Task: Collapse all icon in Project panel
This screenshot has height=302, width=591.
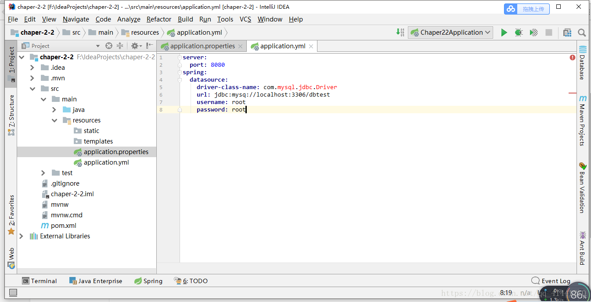Action: click(x=120, y=46)
